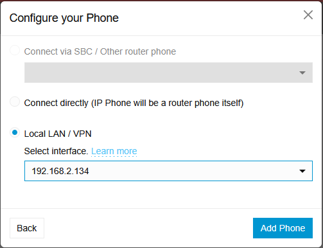Click the word 'Phone' in Add Phone
Image resolution: width=323 pixels, height=248 pixels.
pyautogui.click(x=292, y=228)
